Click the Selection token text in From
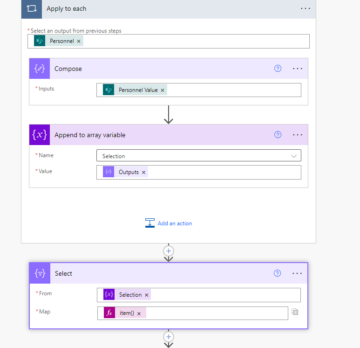This screenshot has width=360, height=348. pos(130,295)
